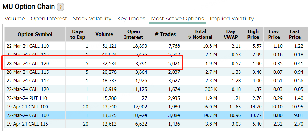This screenshot has height=131, width=308.
Task: Switch to the Implied Volatility tab
Action: [x=232, y=19]
